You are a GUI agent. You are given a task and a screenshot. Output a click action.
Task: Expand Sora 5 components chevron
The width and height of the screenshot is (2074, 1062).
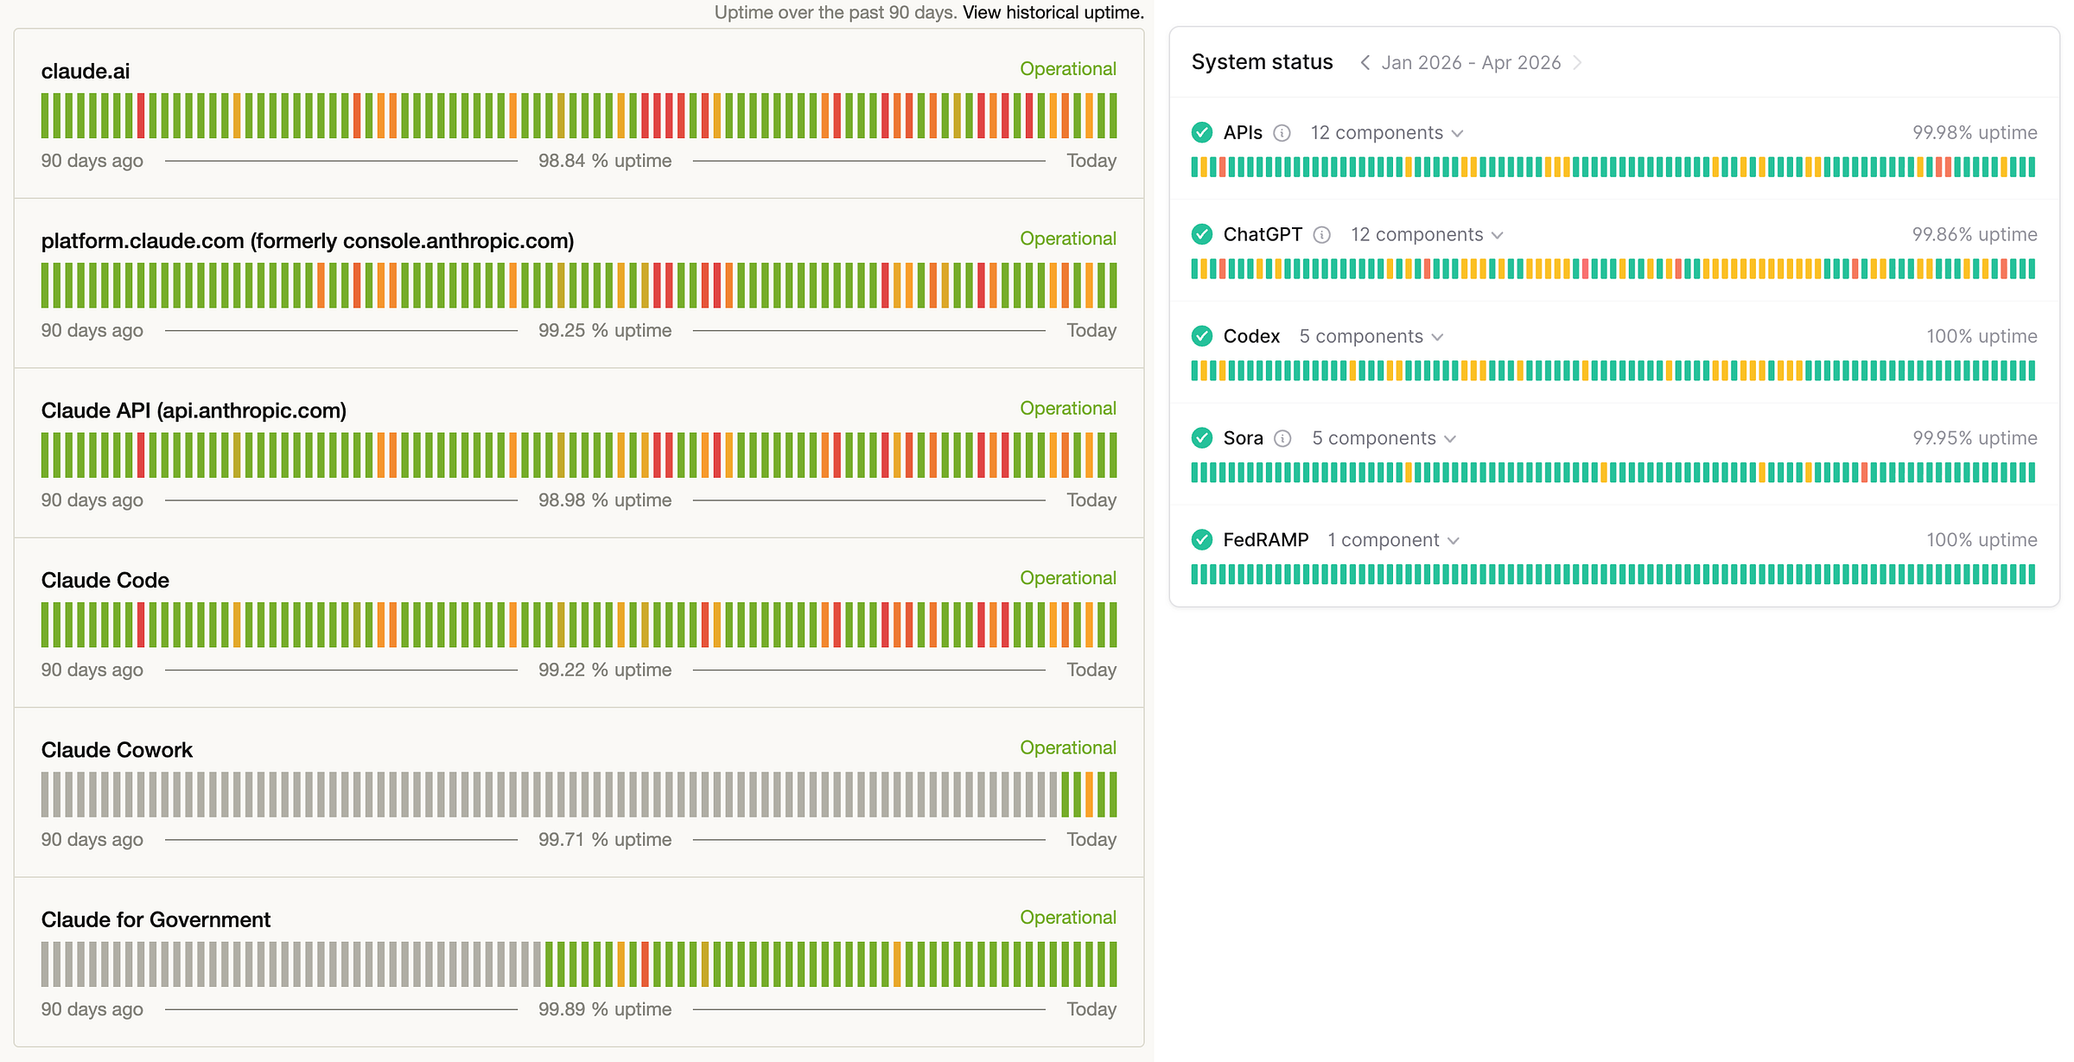(1450, 439)
